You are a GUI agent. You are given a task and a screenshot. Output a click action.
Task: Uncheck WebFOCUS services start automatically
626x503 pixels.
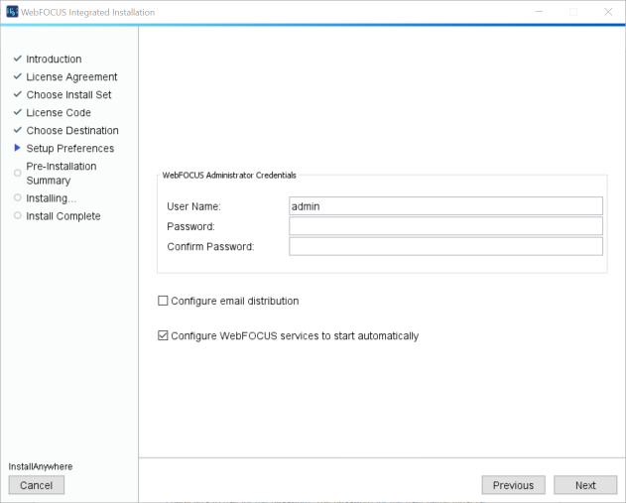point(164,336)
